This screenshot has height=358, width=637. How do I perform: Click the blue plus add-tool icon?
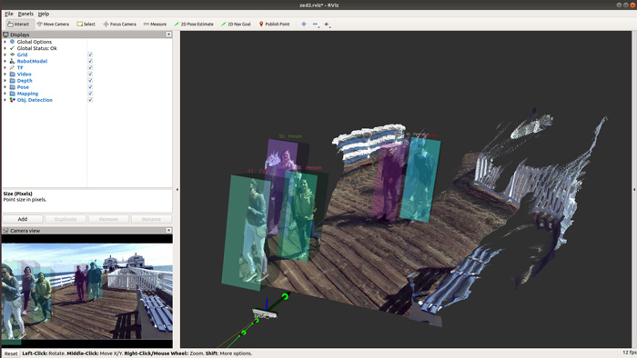pos(303,24)
